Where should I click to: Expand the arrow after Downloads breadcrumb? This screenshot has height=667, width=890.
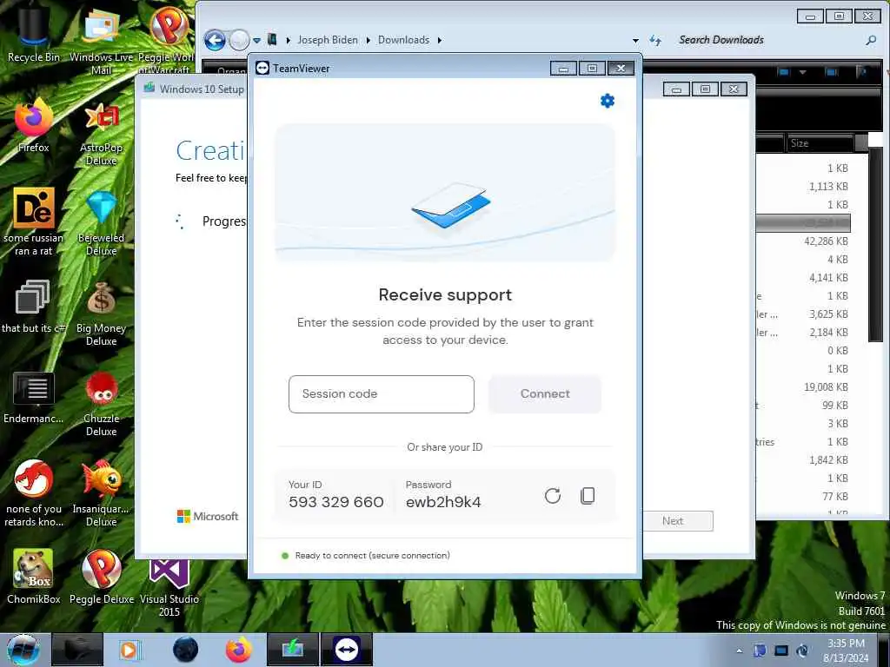[440, 40]
